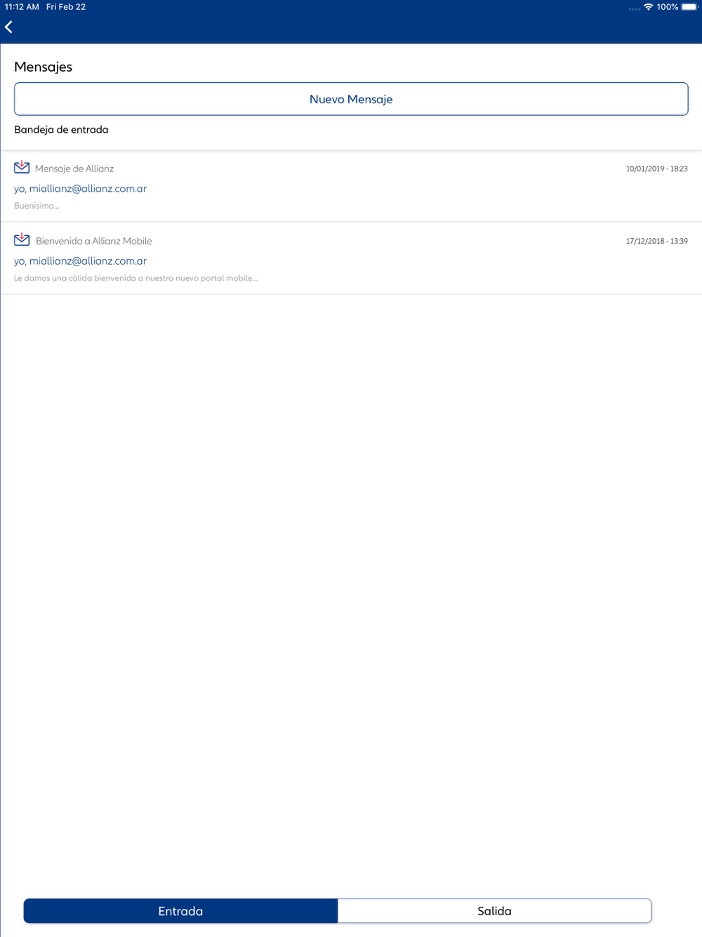Tap the battery indicator icon
This screenshot has width=702, height=937.
(x=689, y=7)
